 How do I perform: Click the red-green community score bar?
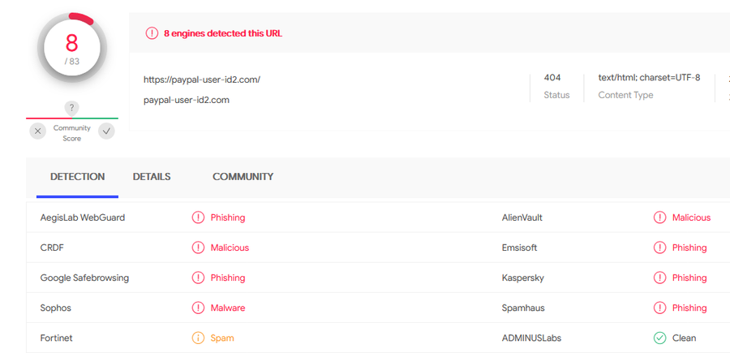click(x=72, y=118)
